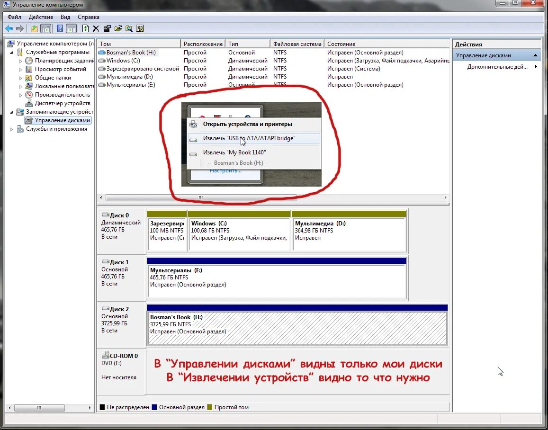This screenshot has width=548, height=430.
Task: Collapse the Запоминающие устройства node
Action: pos(11,112)
